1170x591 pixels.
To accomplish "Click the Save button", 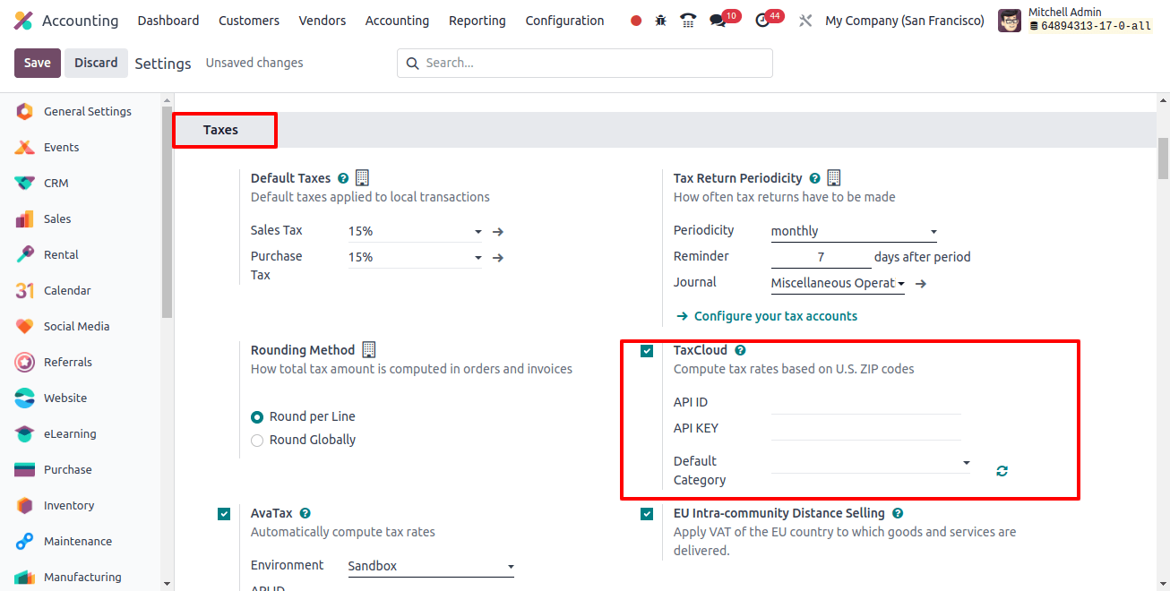I will pos(38,63).
